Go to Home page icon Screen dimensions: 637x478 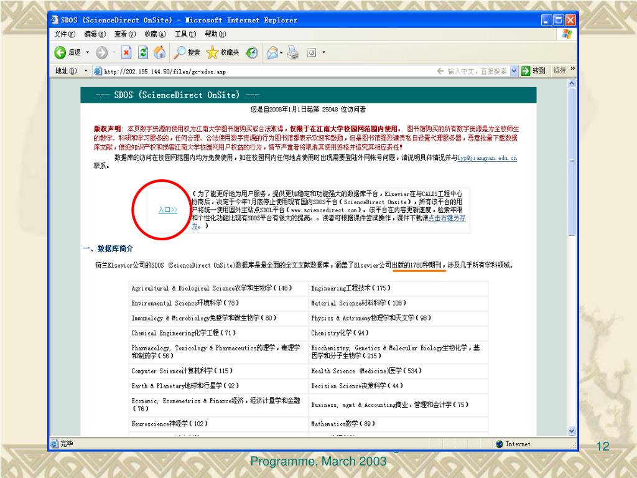tap(160, 52)
